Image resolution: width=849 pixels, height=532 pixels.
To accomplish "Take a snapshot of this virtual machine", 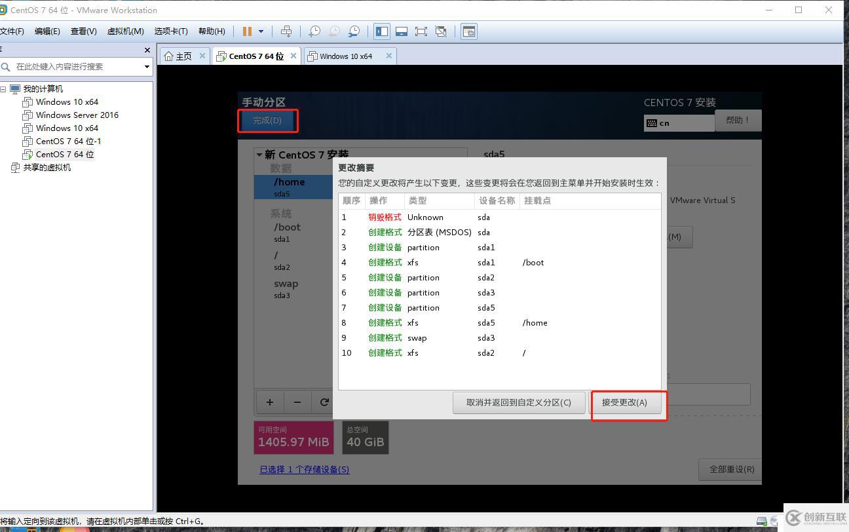I will (x=314, y=31).
